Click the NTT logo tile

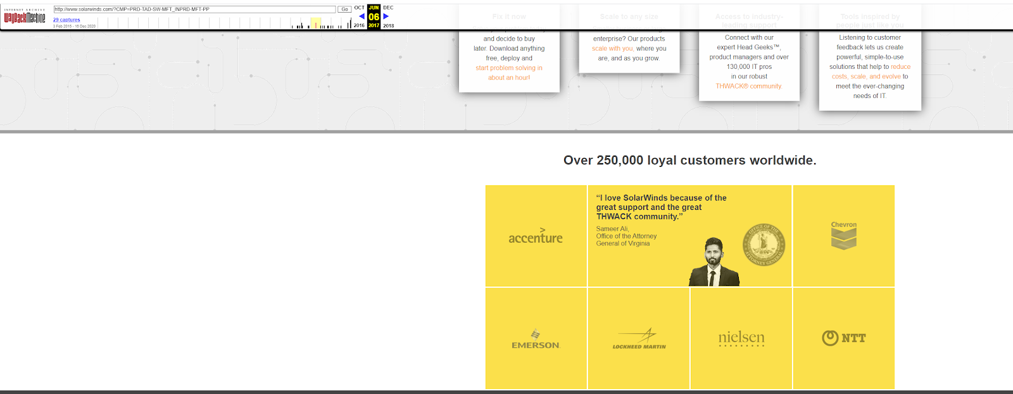[x=844, y=338]
